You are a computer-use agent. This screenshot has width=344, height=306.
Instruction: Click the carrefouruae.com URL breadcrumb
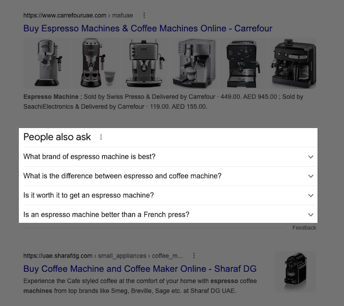(x=78, y=16)
